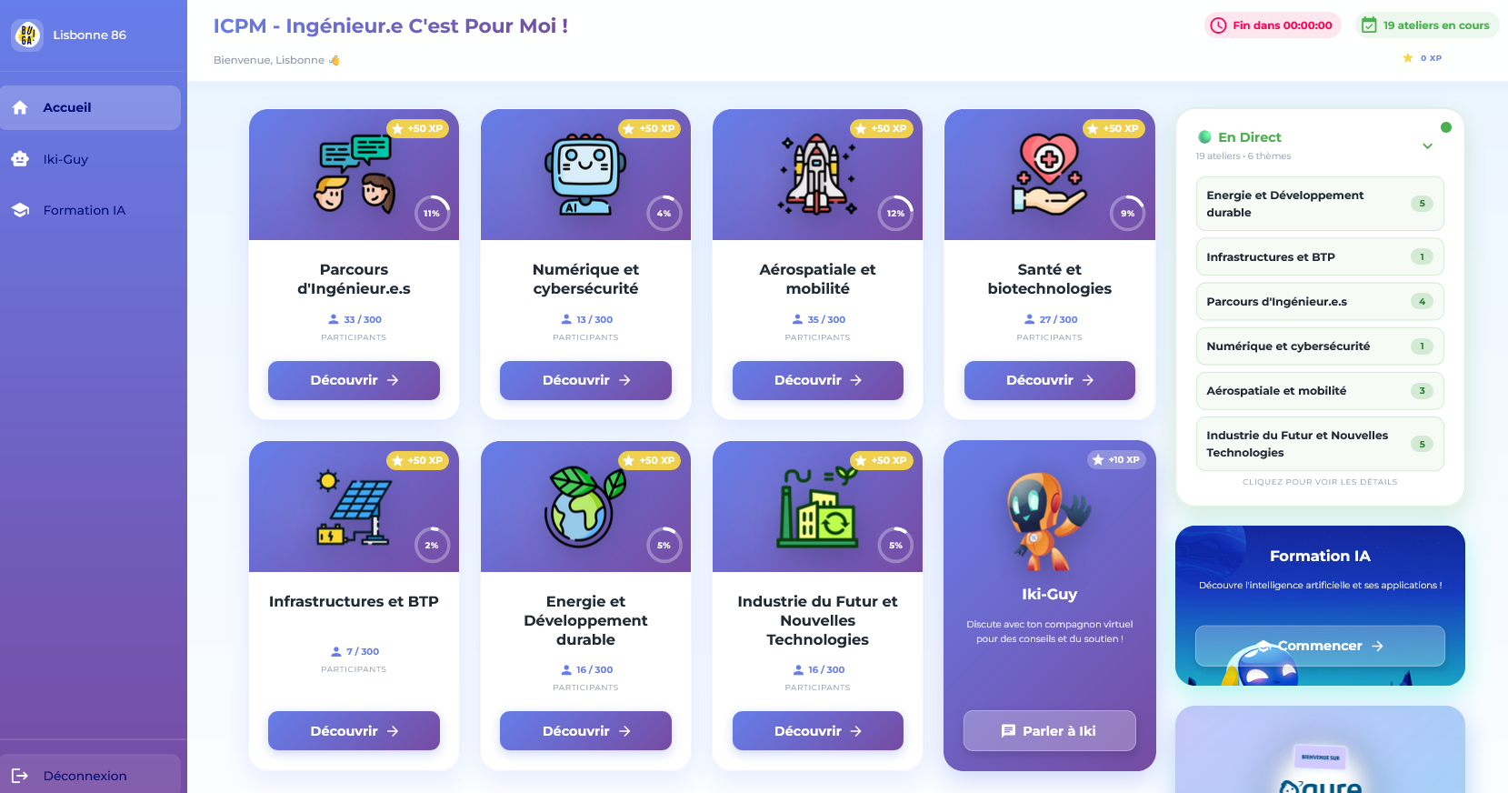This screenshot has width=1508, height=793.
Task: Expand Energie et Développement durable live theme
Action: (1319, 204)
